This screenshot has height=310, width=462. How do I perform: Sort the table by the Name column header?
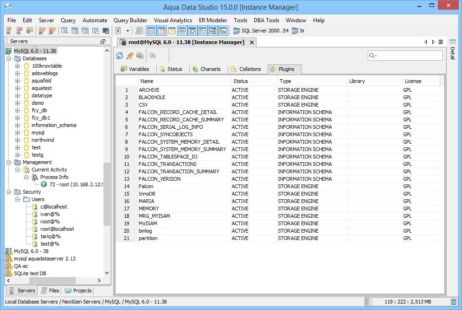pos(185,81)
